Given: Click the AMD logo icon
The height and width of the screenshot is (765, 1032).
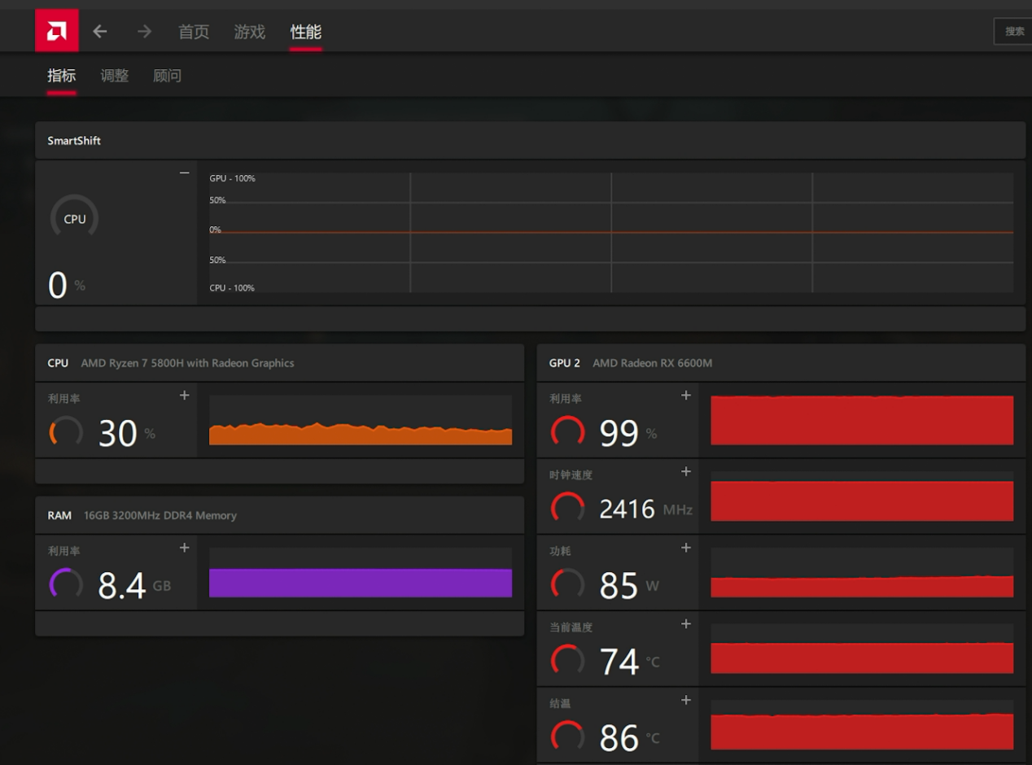Looking at the screenshot, I should click(56, 31).
